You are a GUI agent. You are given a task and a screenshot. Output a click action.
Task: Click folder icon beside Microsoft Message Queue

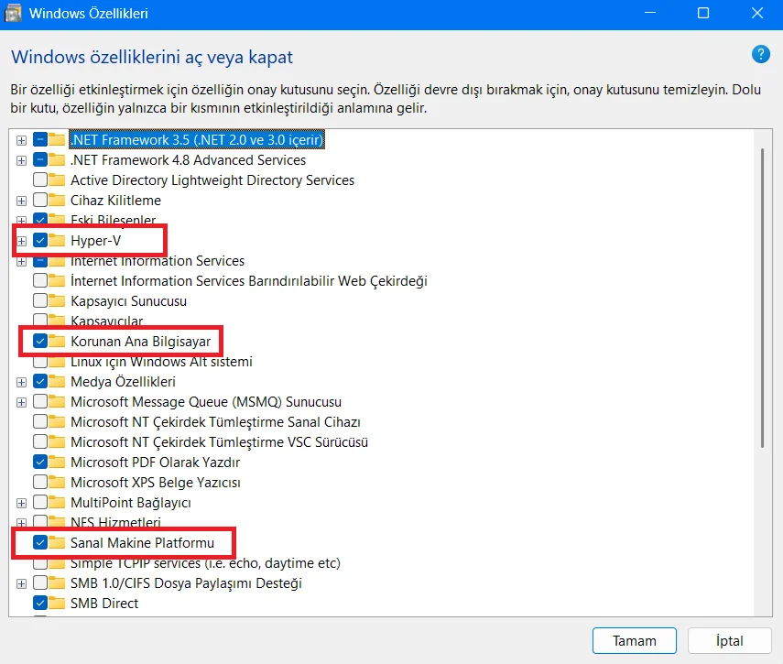click(57, 402)
